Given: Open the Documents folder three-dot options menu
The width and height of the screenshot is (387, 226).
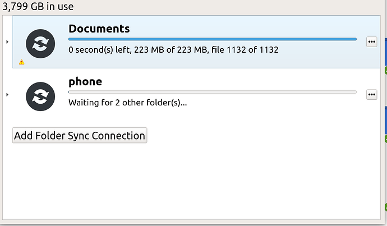Looking at the screenshot, I should [371, 41].
